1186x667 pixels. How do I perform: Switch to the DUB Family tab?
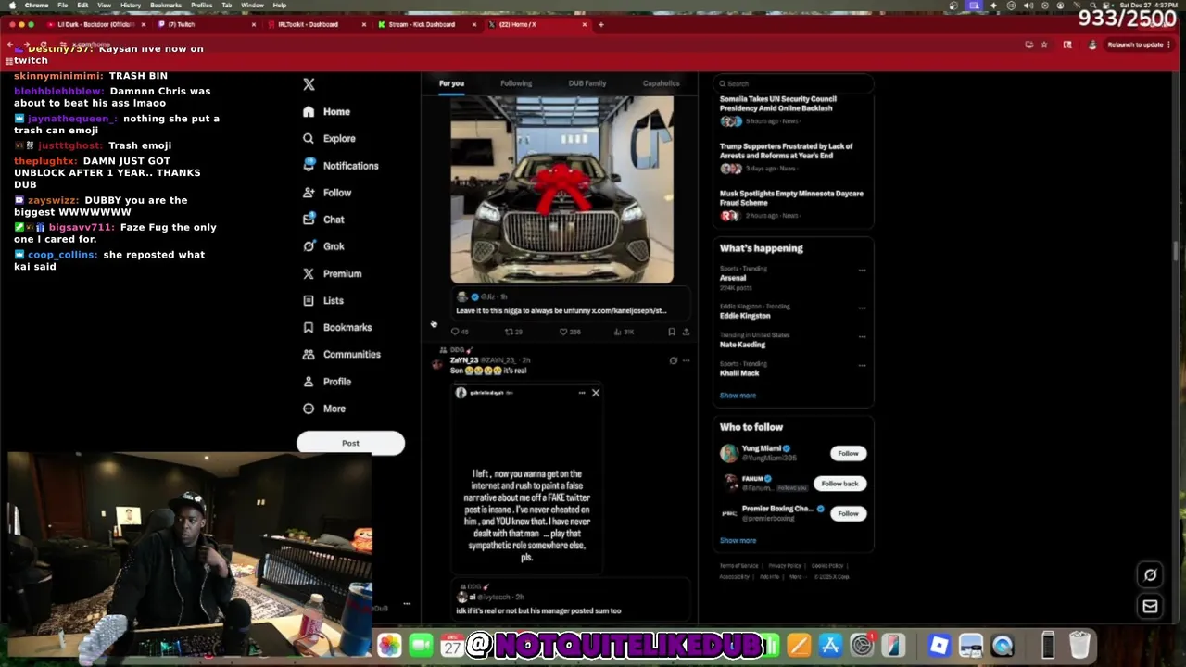(x=587, y=83)
